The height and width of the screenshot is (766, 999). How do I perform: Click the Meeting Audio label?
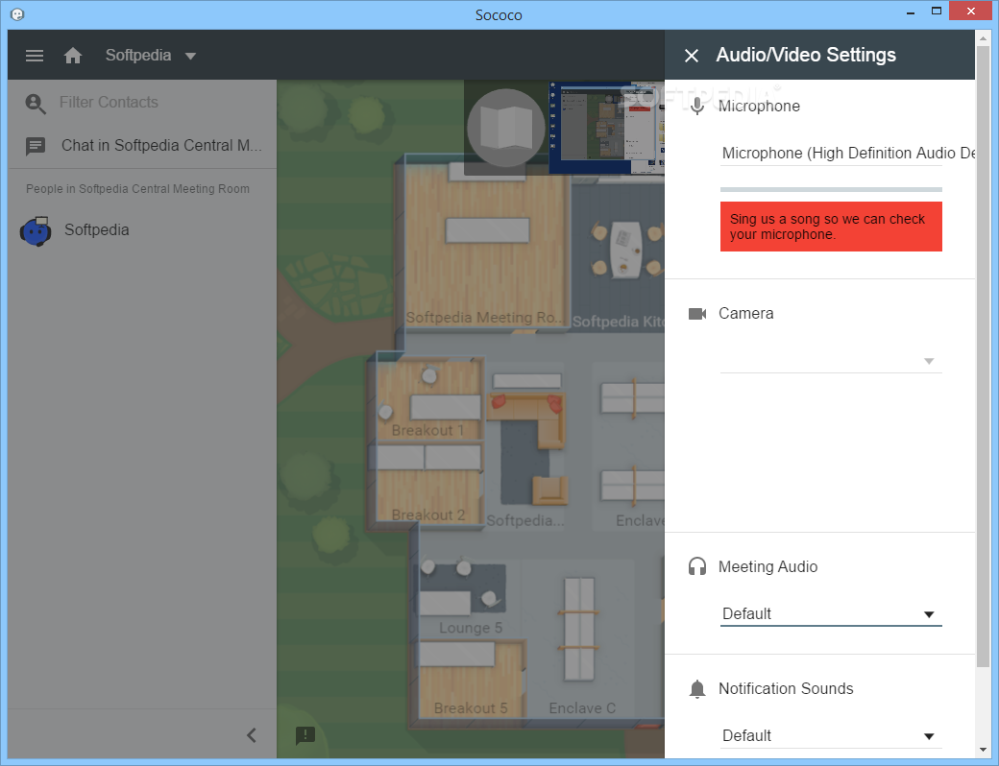(x=768, y=566)
